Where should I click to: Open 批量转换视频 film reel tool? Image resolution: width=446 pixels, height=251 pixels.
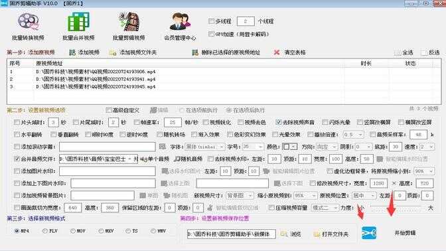28,22
